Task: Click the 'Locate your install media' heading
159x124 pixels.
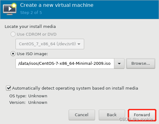Action: (x=30, y=27)
